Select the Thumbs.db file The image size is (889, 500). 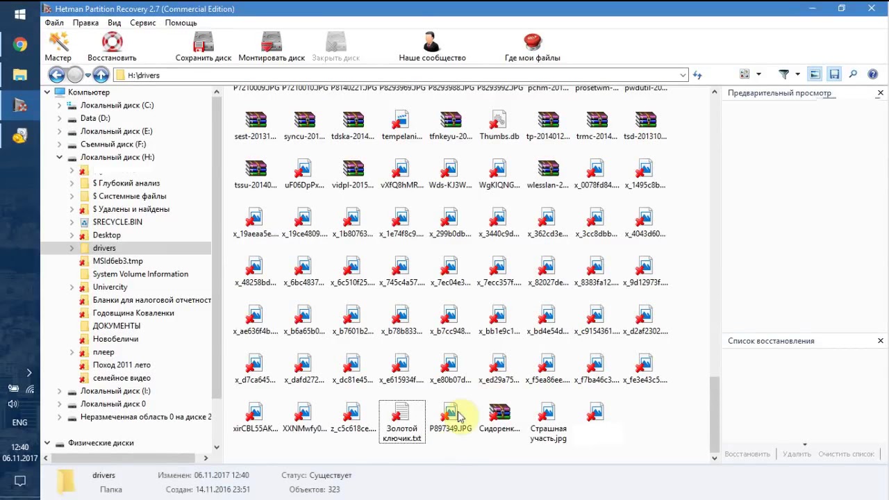tap(499, 125)
